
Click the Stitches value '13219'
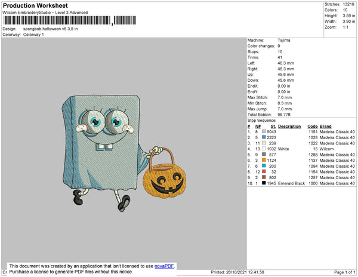point(348,4)
